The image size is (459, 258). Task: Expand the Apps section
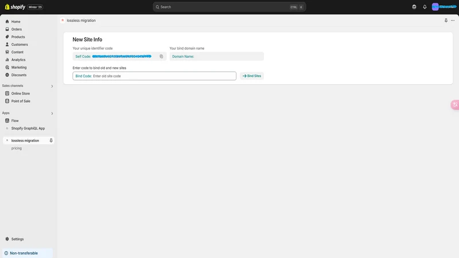(52, 113)
